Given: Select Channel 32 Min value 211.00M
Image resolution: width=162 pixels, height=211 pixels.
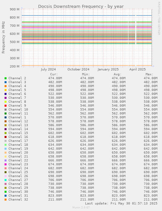Looking at the screenshot, I should [87, 200].
